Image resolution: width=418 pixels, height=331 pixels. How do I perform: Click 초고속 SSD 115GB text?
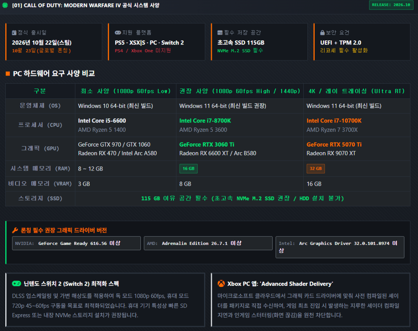click(x=241, y=42)
